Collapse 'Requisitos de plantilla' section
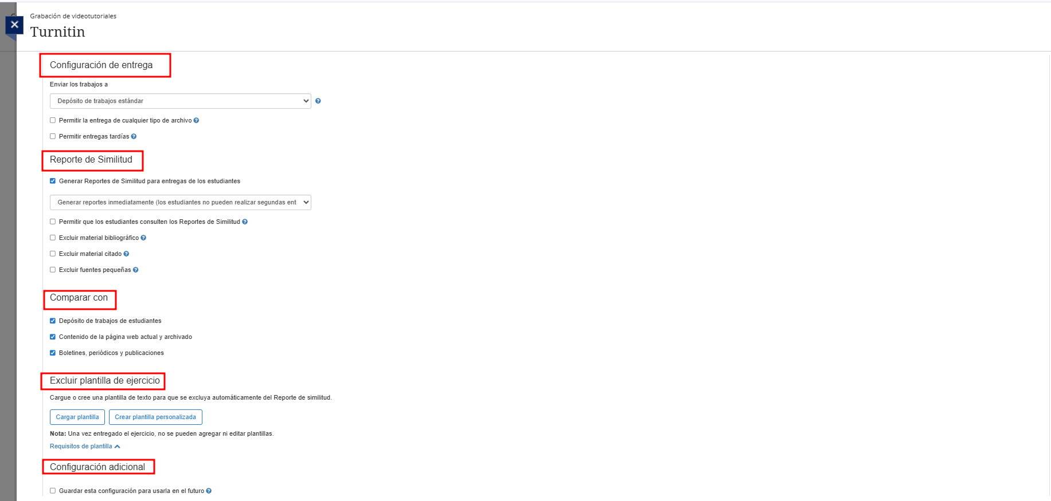The width and height of the screenshot is (1051, 501). coord(85,447)
